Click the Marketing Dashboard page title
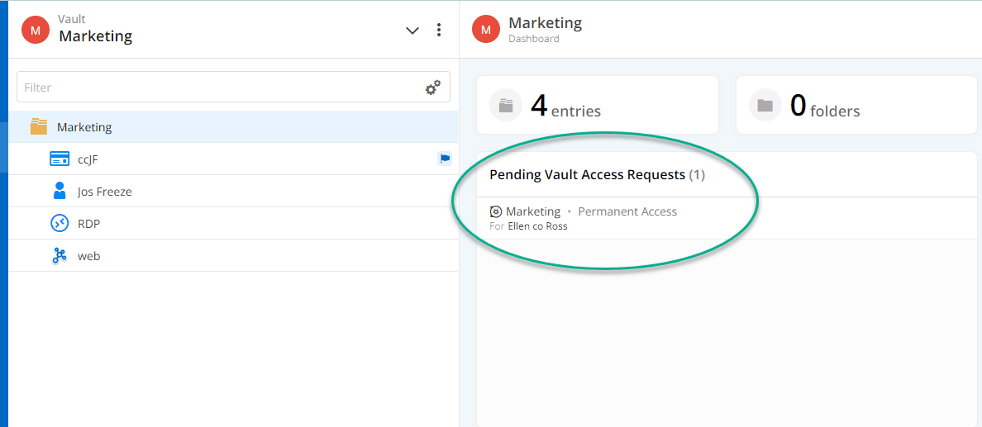982x427 pixels. pos(545,23)
